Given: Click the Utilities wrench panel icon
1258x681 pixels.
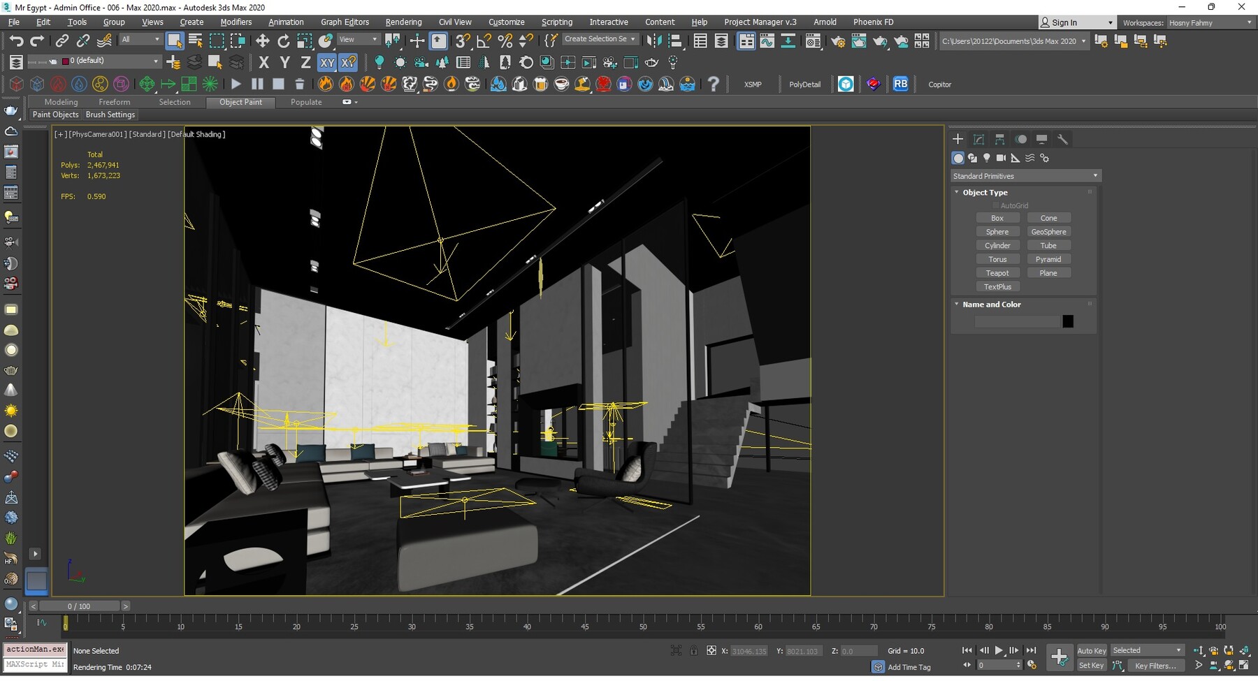Looking at the screenshot, I should (x=1062, y=140).
